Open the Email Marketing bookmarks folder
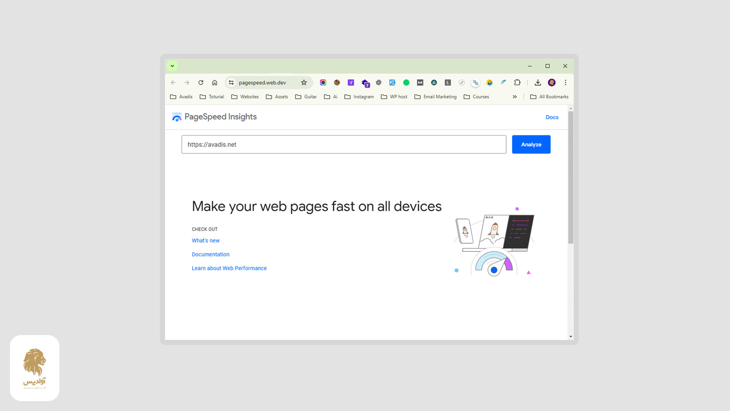Image resolution: width=730 pixels, height=411 pixels. coord(435,97)
